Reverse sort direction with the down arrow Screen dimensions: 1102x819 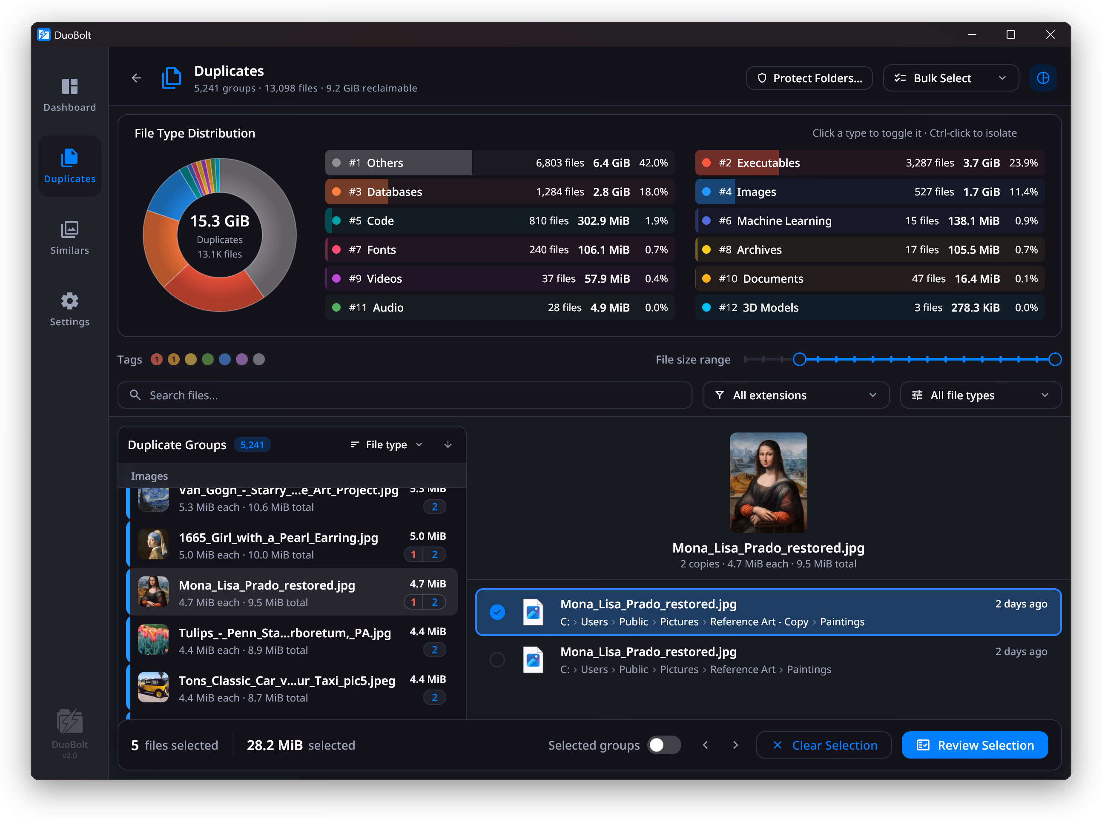coord(448,445)
